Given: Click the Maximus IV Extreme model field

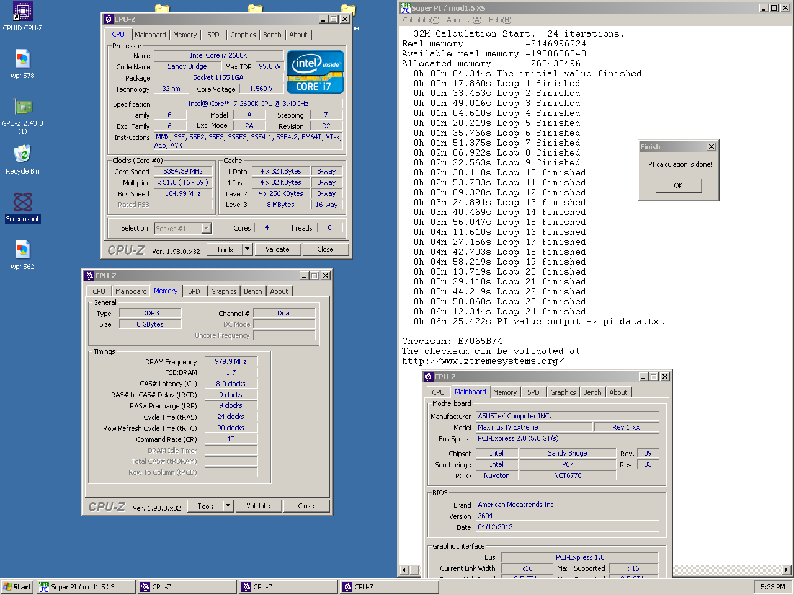Looking at the screenshot, I should (x=533, y=427).
